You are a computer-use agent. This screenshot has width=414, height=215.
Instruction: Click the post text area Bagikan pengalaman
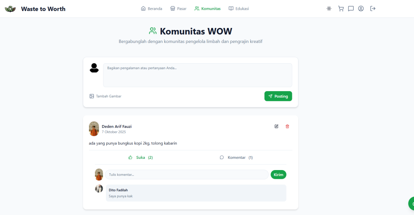tap(197, 75)
